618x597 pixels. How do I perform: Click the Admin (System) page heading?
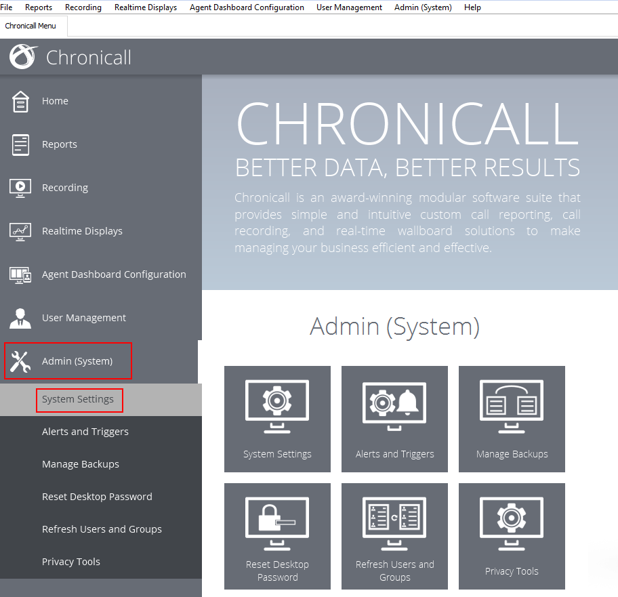(394, 326)
